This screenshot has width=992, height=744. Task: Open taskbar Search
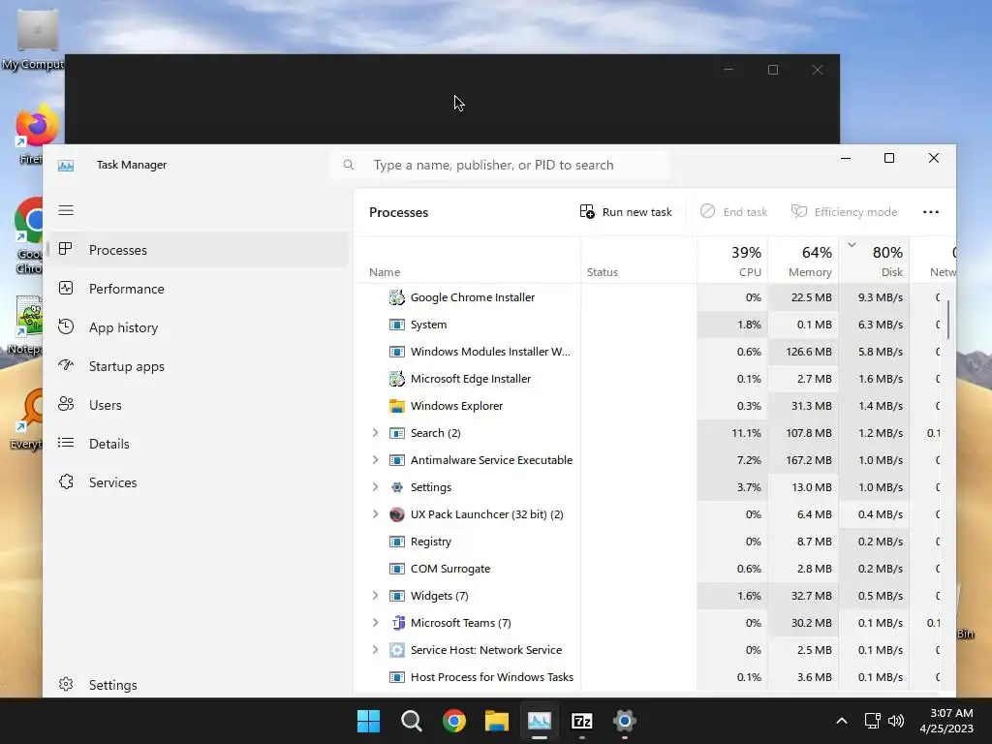tap(411, 721)
